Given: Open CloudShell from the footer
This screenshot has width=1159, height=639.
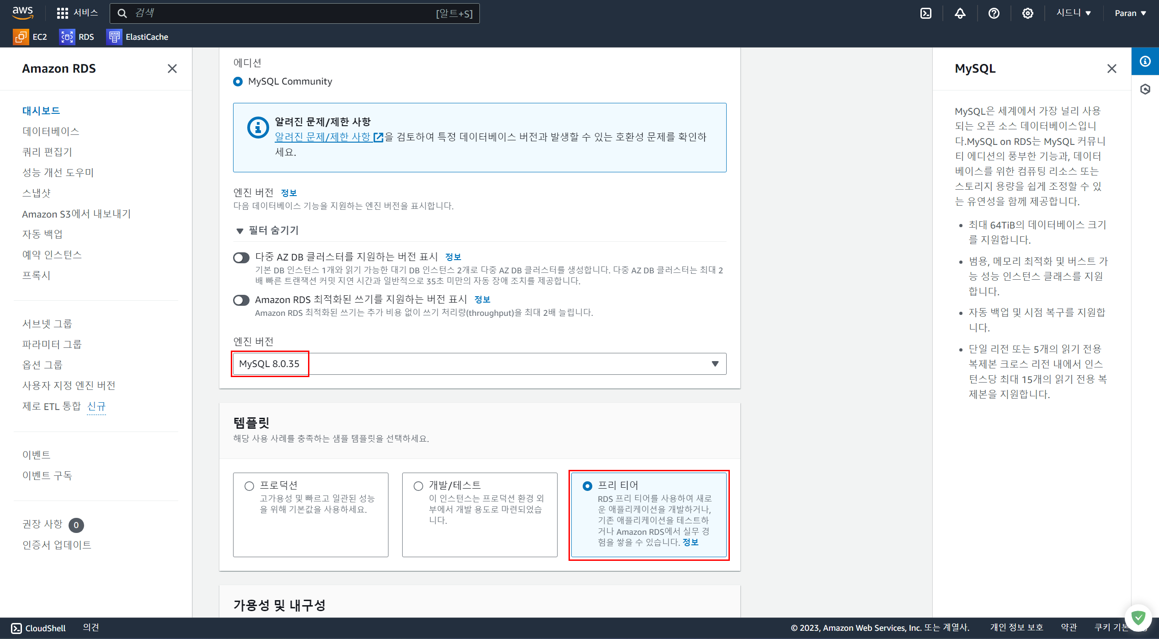Looking at the screenshot, I should (x=38, y=628).
